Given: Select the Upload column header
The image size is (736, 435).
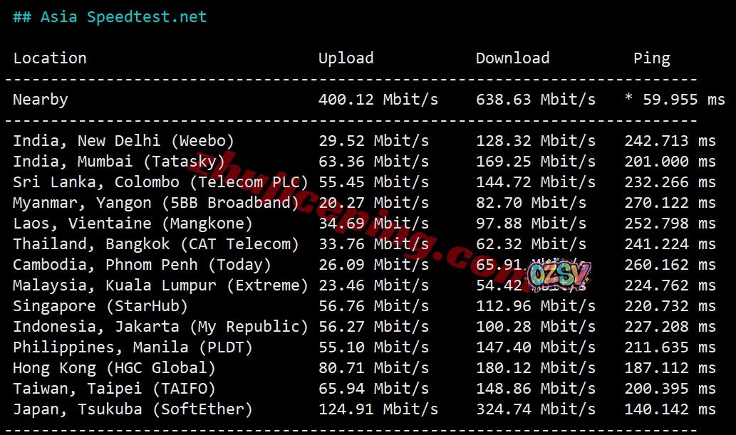Looking at the screenshot, I should (346, 58).
